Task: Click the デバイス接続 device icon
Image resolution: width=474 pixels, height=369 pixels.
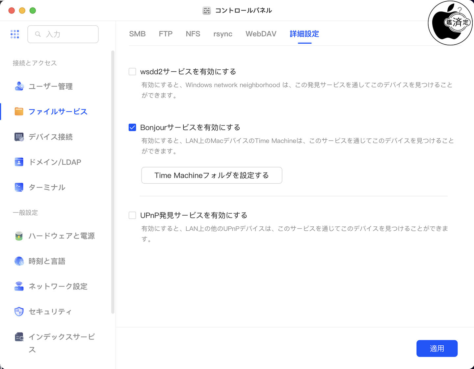Action: [19, 137]
